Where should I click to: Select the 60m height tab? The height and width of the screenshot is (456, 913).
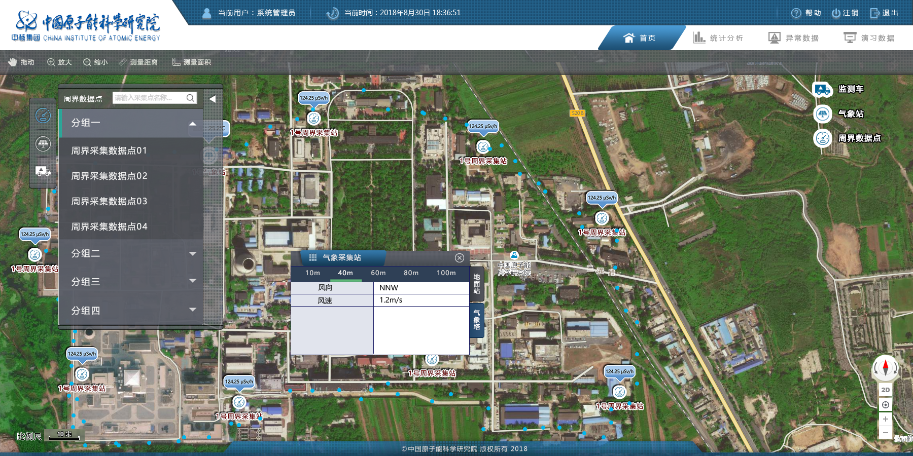click(378, 273)
